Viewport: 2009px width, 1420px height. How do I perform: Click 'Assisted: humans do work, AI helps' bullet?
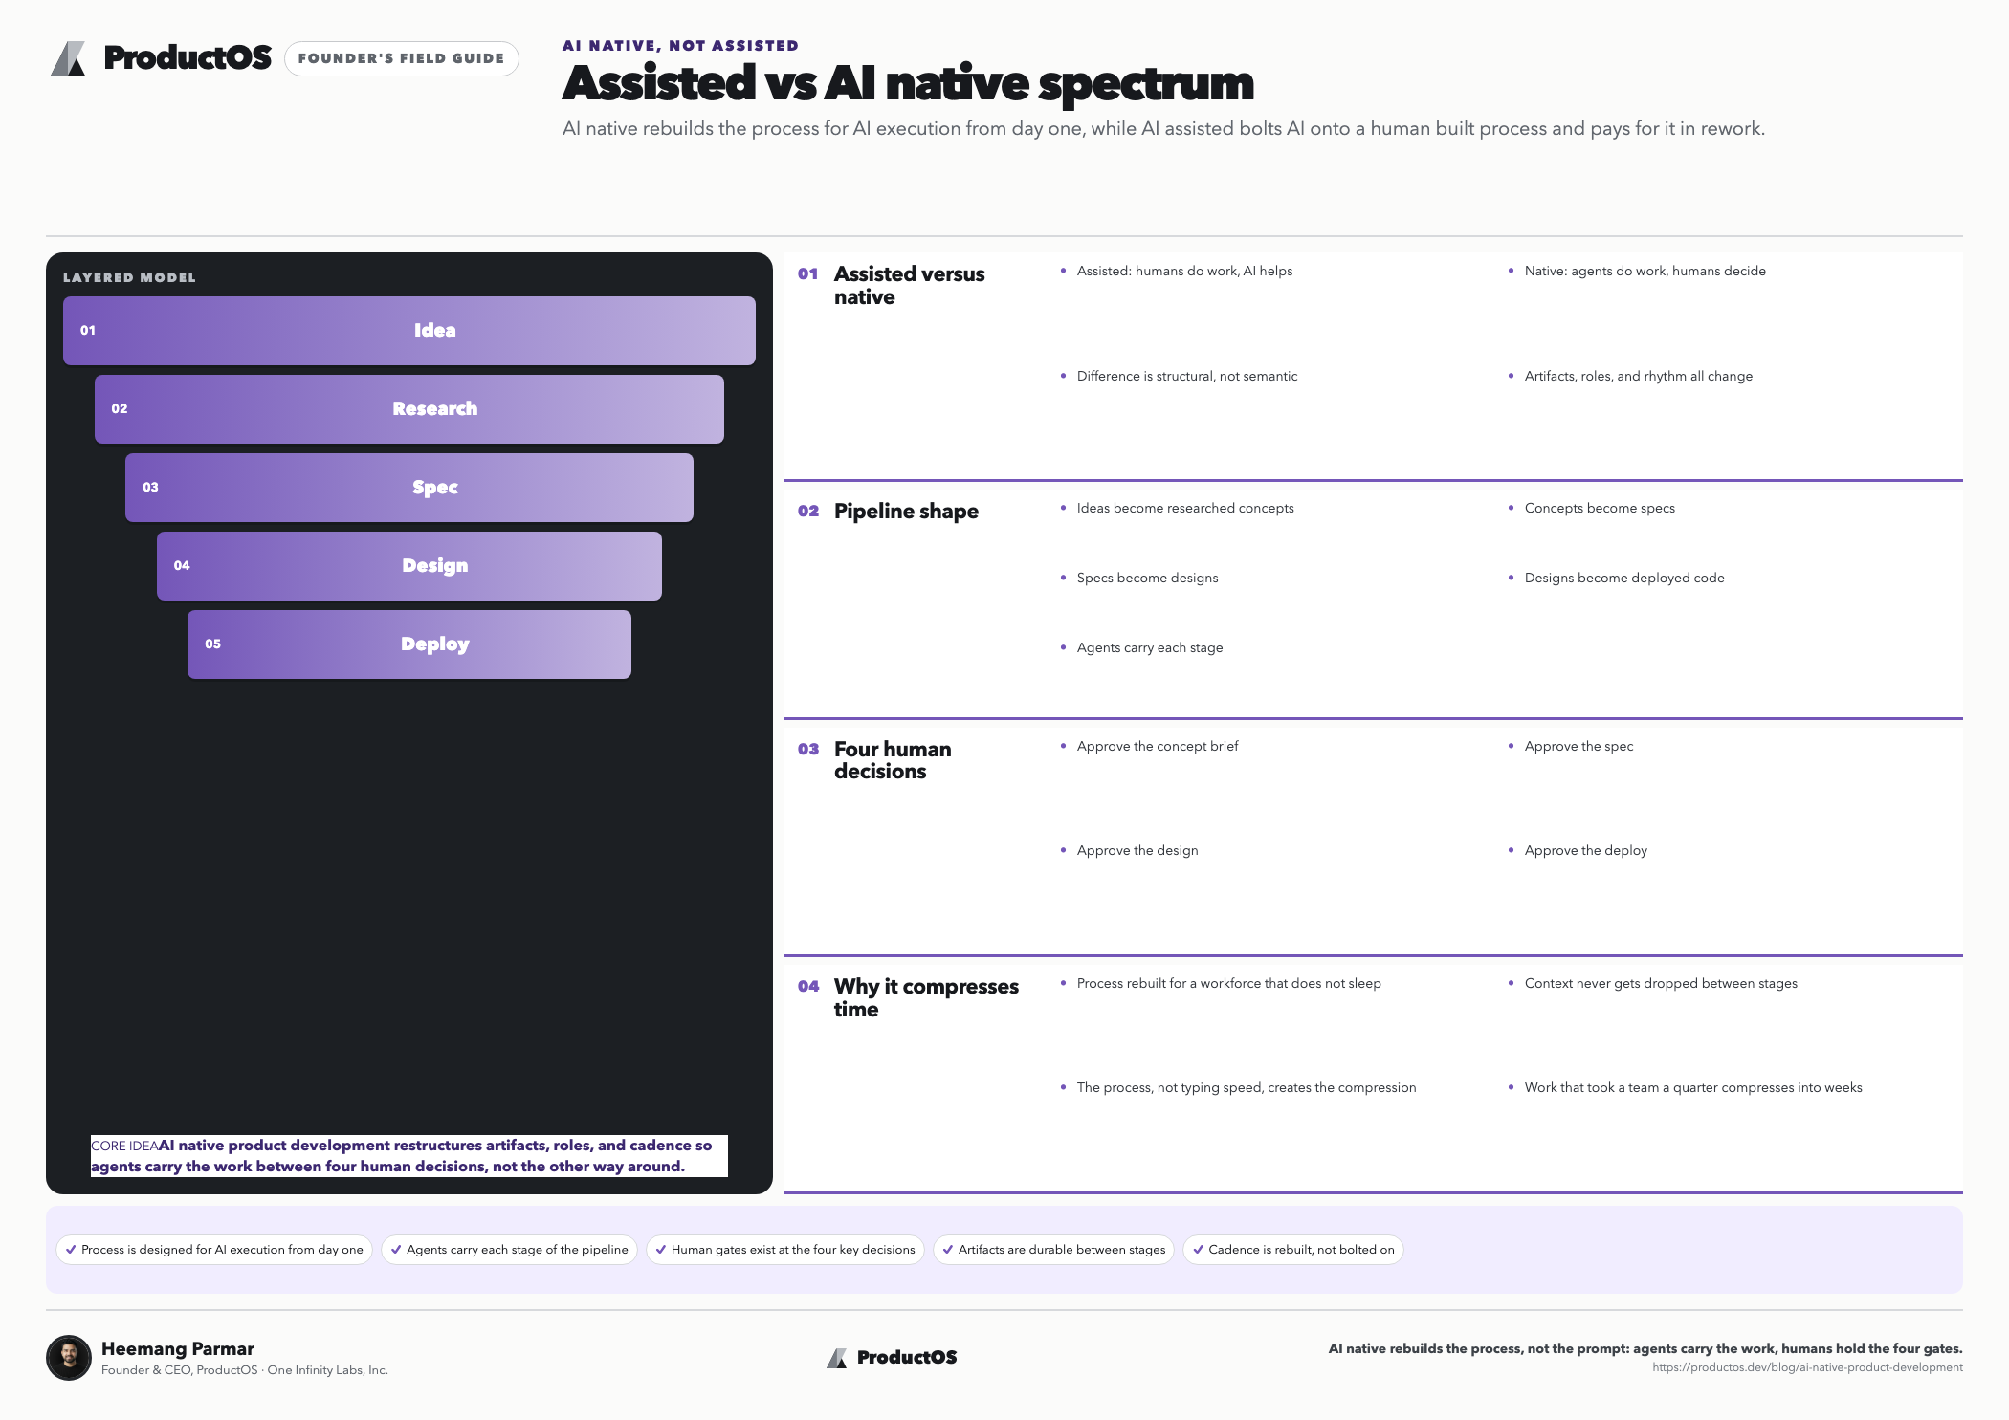[x=1184, y=272]
